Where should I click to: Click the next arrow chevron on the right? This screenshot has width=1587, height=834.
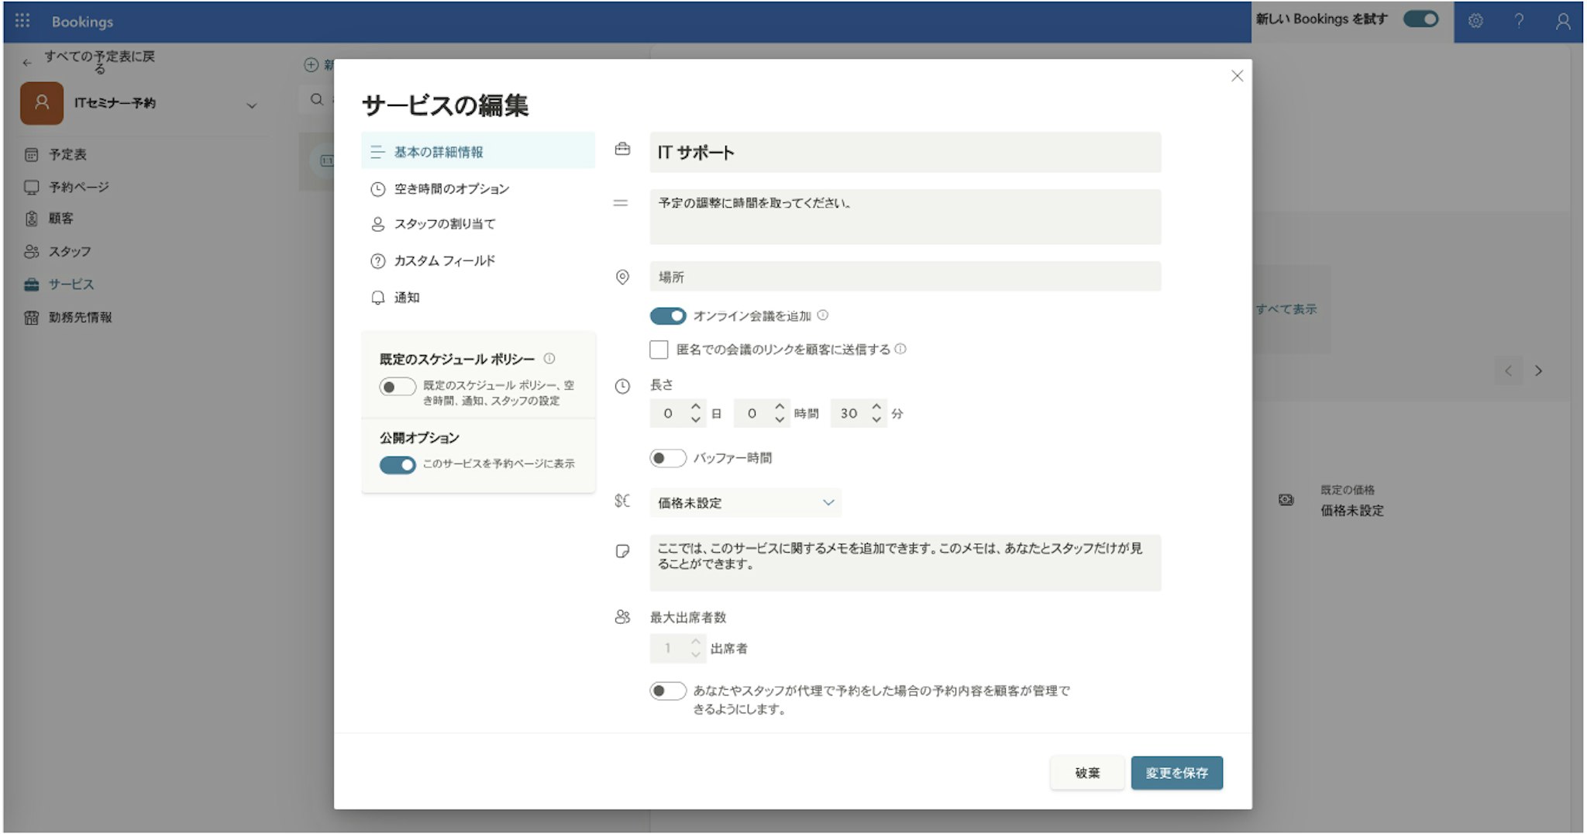(1539, 371)
